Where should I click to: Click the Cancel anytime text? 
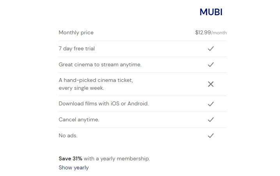click(x=79, y=119)
